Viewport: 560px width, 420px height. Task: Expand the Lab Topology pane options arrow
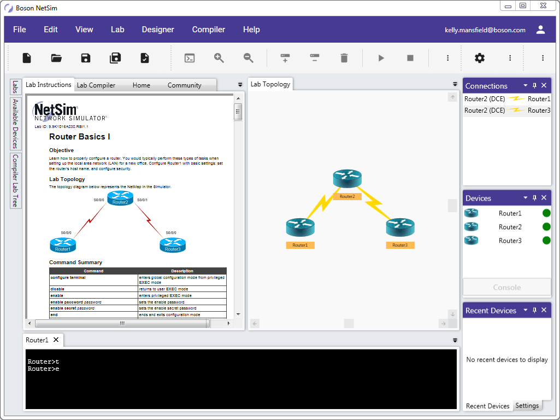coord(455,84)
